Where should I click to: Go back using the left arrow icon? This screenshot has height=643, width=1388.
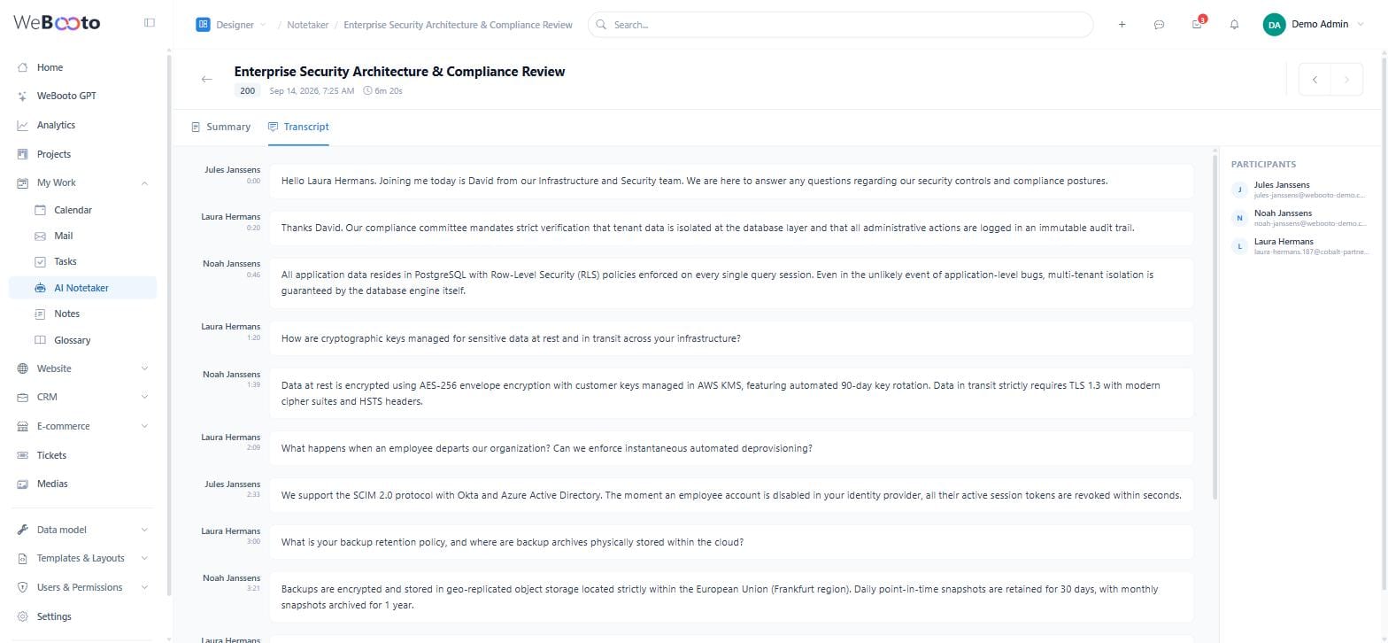(x=206, y=80)
